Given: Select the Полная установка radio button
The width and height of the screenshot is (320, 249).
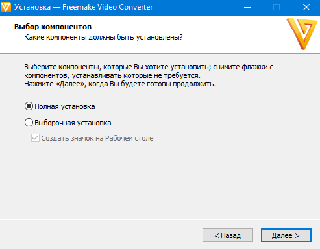Looking at the screenshot, I should click(29, 106).
